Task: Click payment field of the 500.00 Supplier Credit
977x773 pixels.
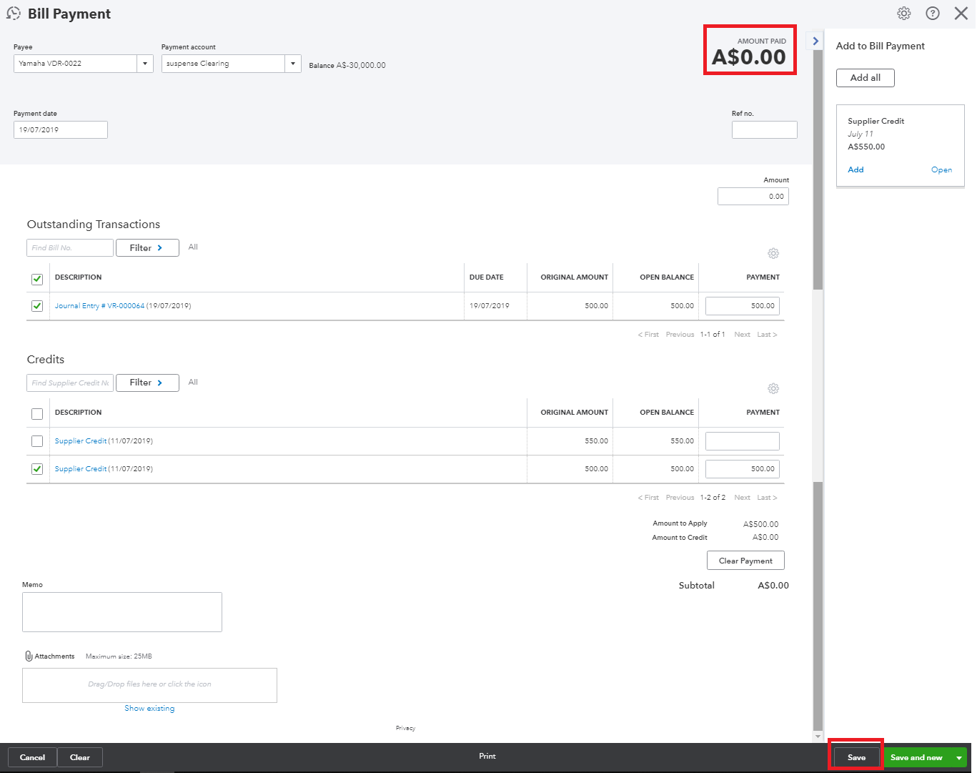Action: point(742,469)
